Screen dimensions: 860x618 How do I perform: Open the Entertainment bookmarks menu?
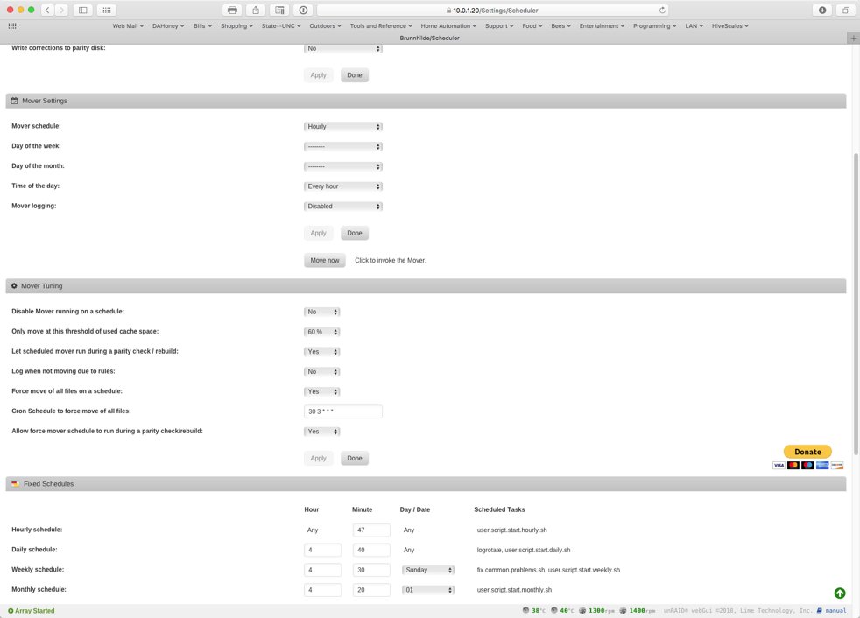[x=602, y=25]
